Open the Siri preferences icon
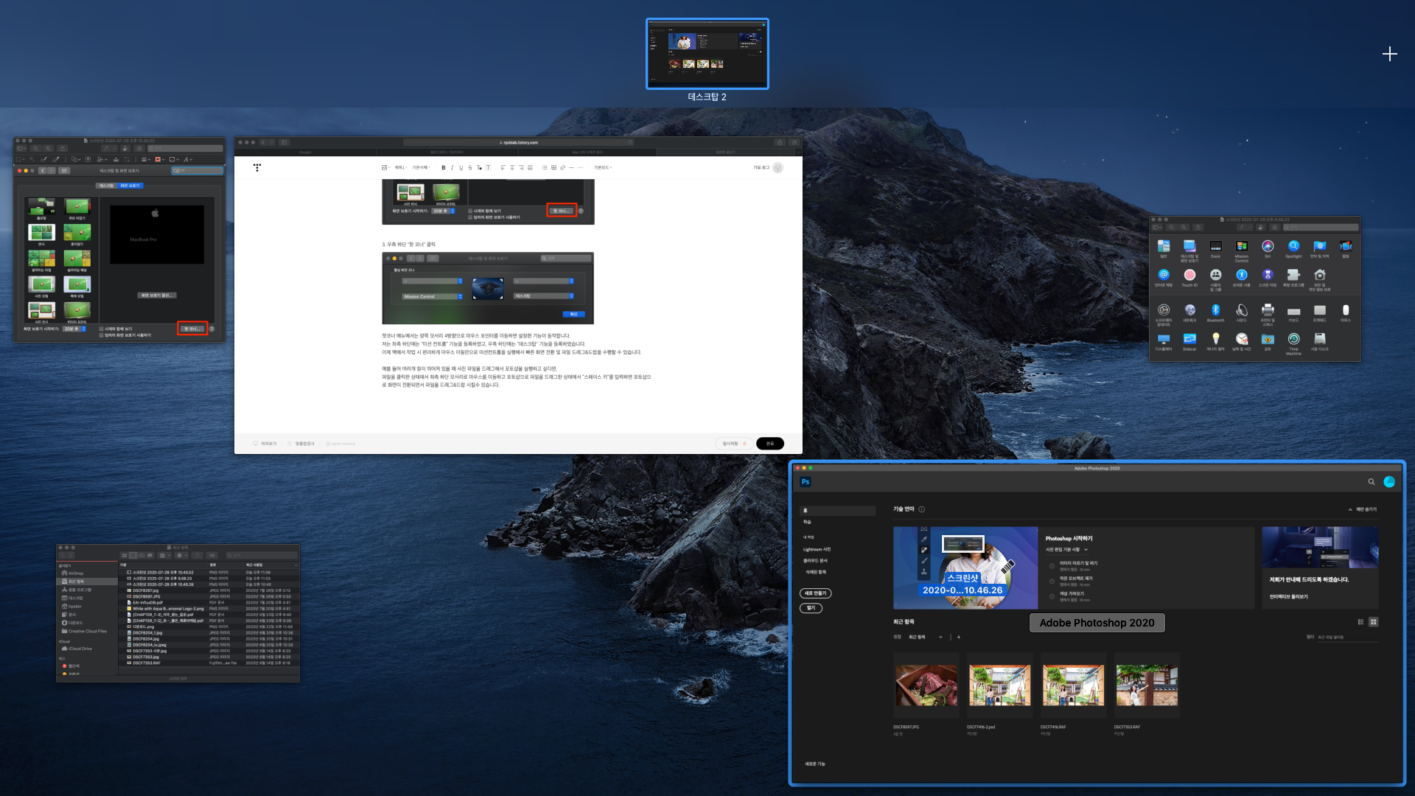1415x796 pixels. (x=1268, y=246)
